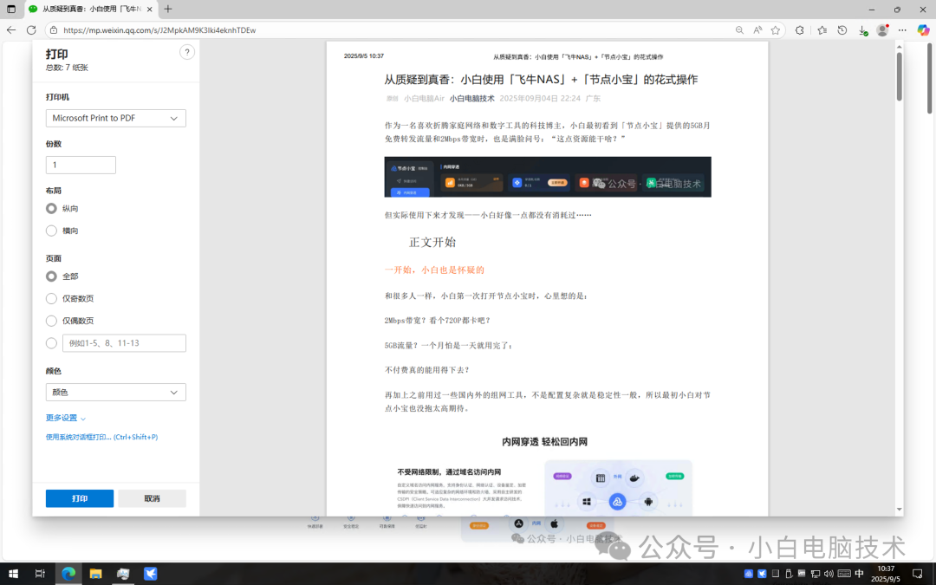Click the network icon in the system tray
Screen dimensions: 936x585
click(x=816, y=574)
